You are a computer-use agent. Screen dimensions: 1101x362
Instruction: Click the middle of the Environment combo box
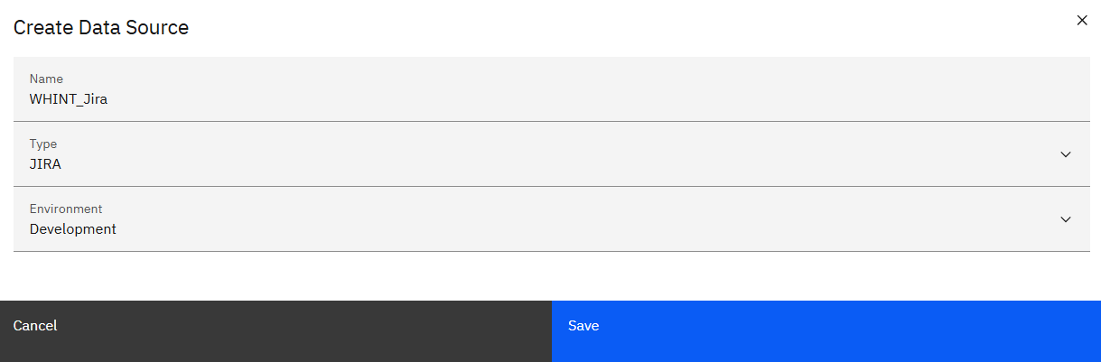[551, 219]
